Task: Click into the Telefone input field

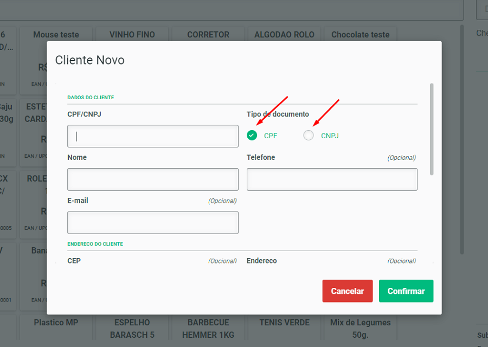Action: coord(332,179)
